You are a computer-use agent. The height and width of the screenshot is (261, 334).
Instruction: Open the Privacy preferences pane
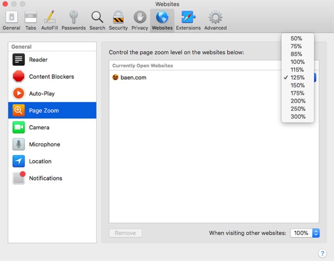click(x=139, y=20)
